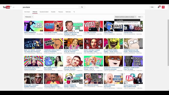Open THE FUTURE IS HERE! title link

(x=53, y=86)
